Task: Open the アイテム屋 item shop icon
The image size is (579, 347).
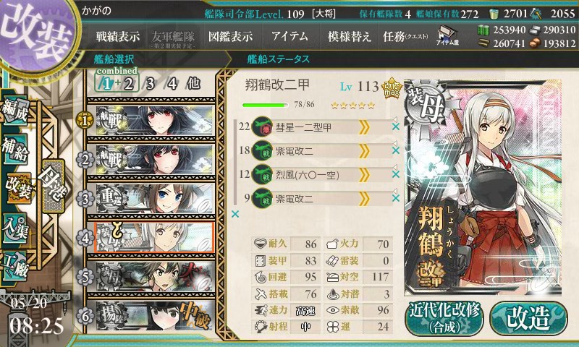Action: pos(447,35)
